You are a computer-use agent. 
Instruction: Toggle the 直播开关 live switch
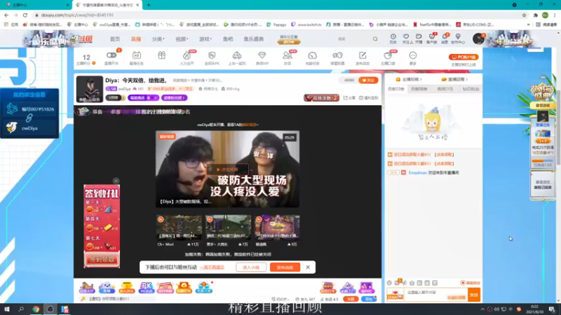[111, 55]
